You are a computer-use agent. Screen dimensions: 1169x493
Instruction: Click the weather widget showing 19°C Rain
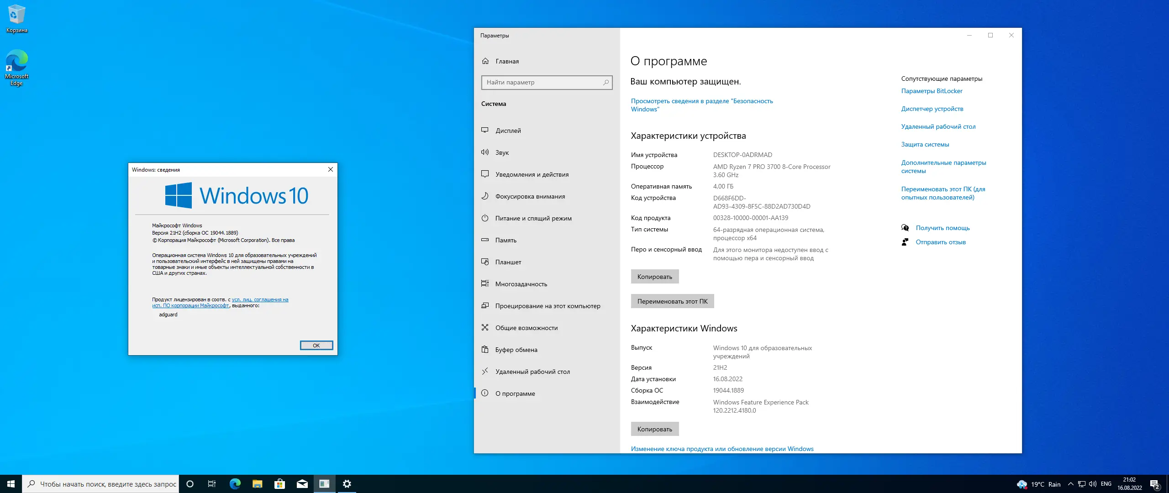(x=1040, y=484)
